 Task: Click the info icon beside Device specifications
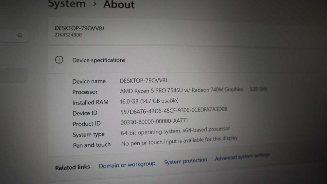pos(59,60)
